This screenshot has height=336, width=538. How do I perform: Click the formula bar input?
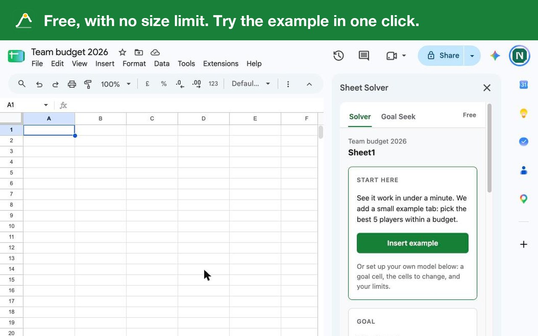pos(195,105)
